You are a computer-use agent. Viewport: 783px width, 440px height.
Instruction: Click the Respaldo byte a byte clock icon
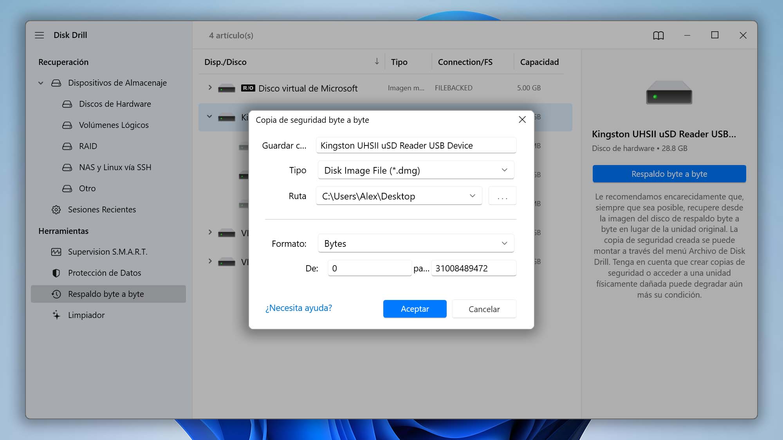pos(56,294)
